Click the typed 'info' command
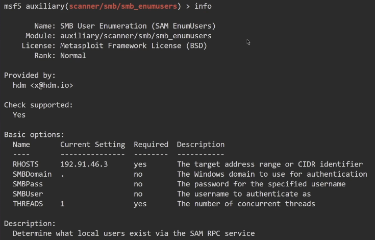375x240 pixels. point(203,6)
